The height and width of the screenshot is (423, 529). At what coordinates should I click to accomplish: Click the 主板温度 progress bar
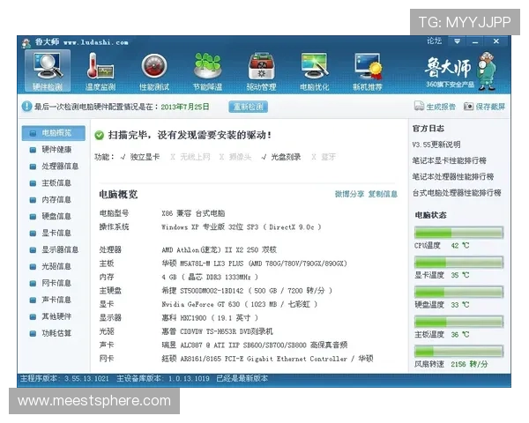coord(458,322)
